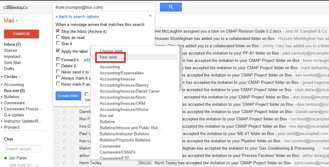Viewport: 329px width, 167px height.
Task: Enable the Star it checkbox
Action: [x=58, y=43]
